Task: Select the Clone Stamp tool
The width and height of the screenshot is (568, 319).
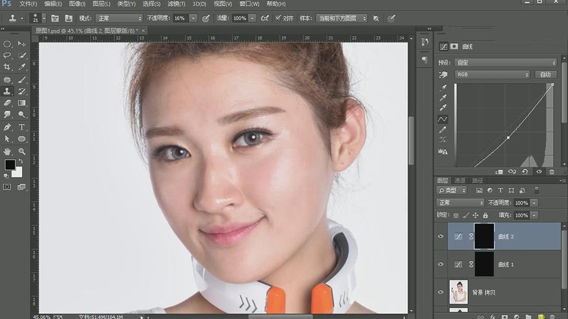Action: (x=7, y=91)
